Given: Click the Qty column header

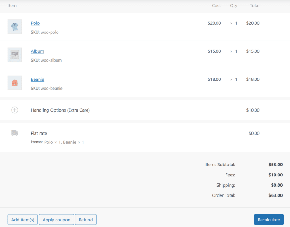Looking at the screenshot, I should pyautogui.click(x=233, y=6).
